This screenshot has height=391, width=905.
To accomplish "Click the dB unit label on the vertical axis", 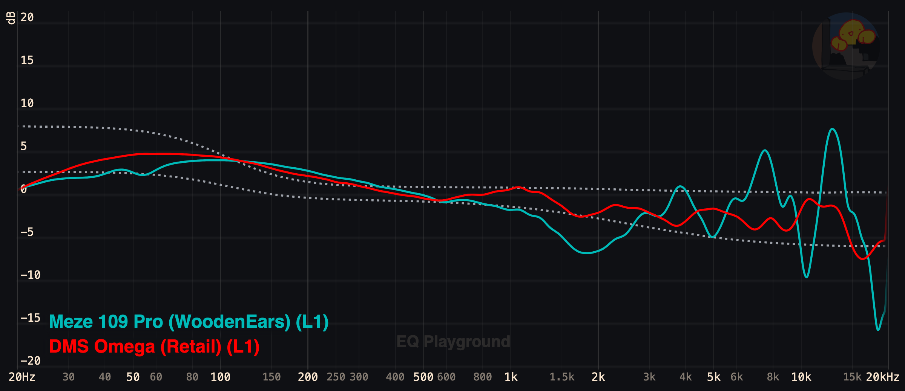I will click(x=11, y=18).
